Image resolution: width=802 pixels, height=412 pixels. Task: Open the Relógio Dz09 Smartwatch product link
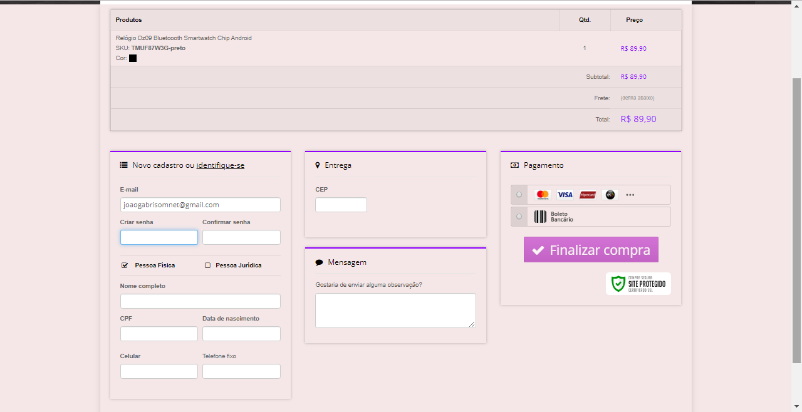coord(184,38)
